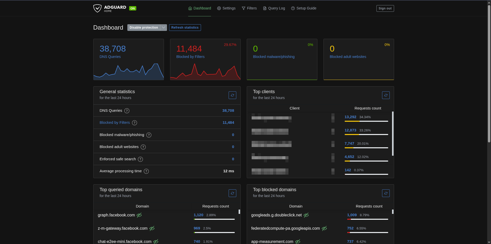This screenshot has width=491, height=244.
Task: Click help icon beside Blocked malware/phishing row
Action: 149,135
